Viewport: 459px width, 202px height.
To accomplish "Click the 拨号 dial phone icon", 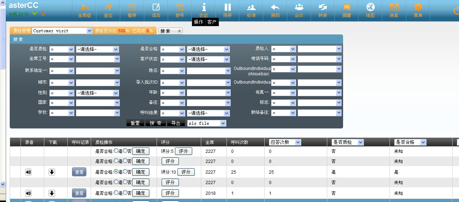I will 179,10.
